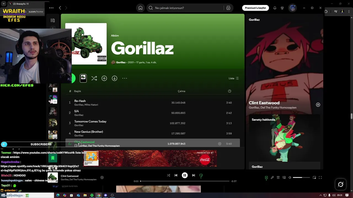Open more options for the album

tap(125, 78)
